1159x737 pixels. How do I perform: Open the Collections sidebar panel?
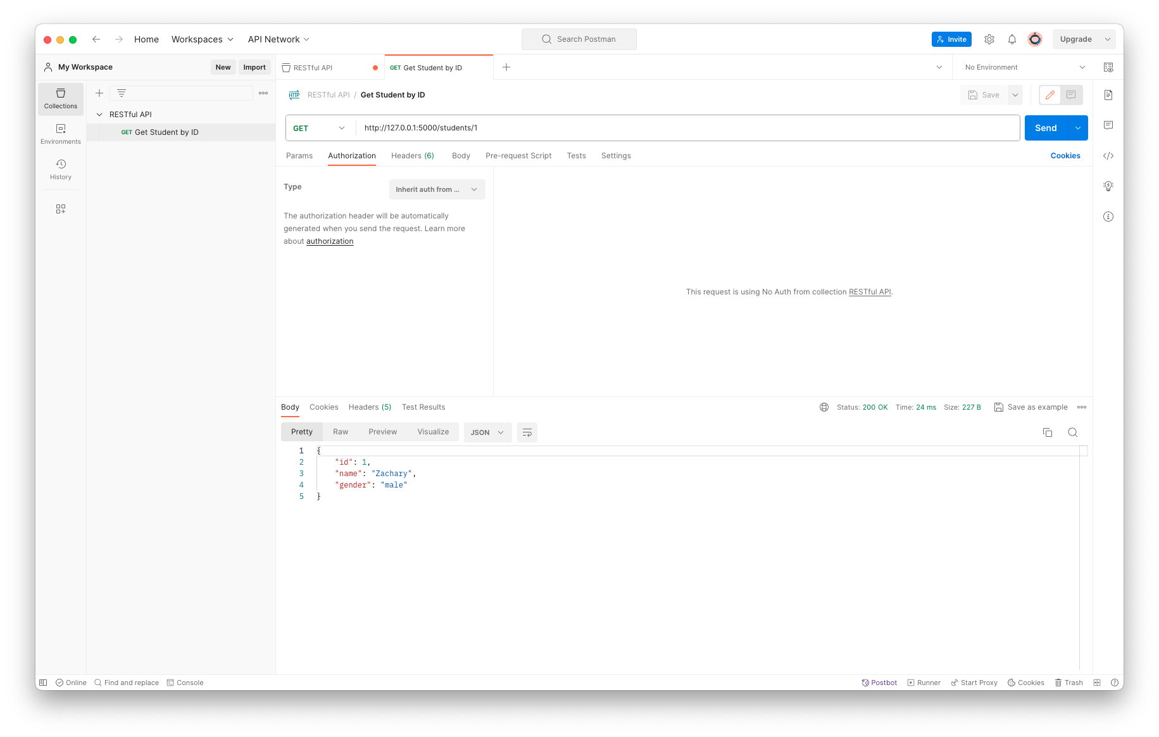(61, 99)
